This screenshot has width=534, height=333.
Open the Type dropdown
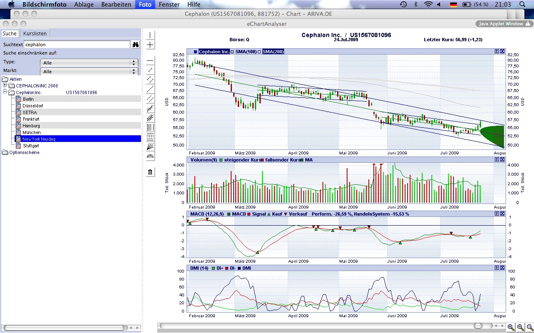(89, 63)
